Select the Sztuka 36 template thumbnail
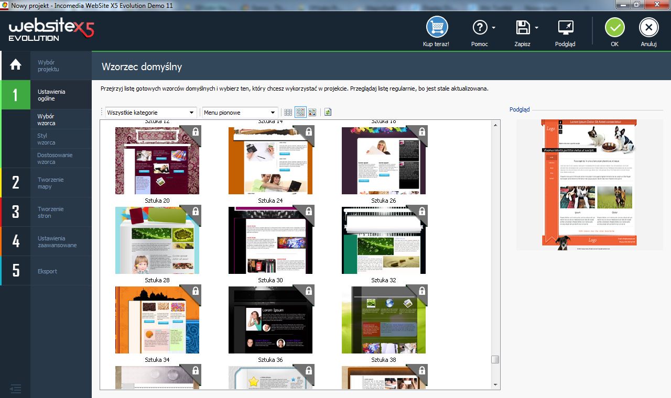Viewport: 671px width, 398px height. [270, 377]
